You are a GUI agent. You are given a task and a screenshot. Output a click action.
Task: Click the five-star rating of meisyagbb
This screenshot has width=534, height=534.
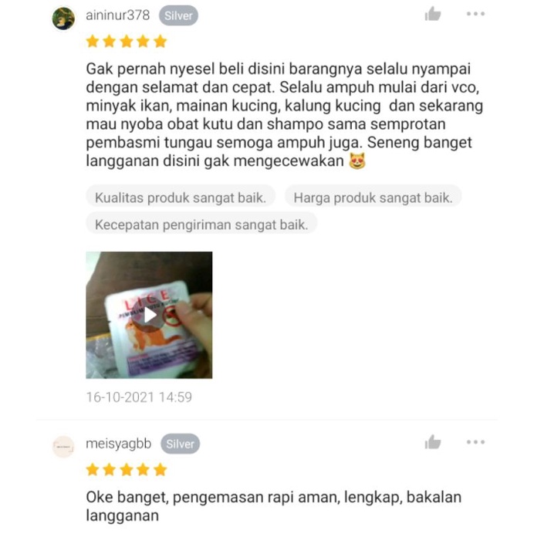pos(127,470)
